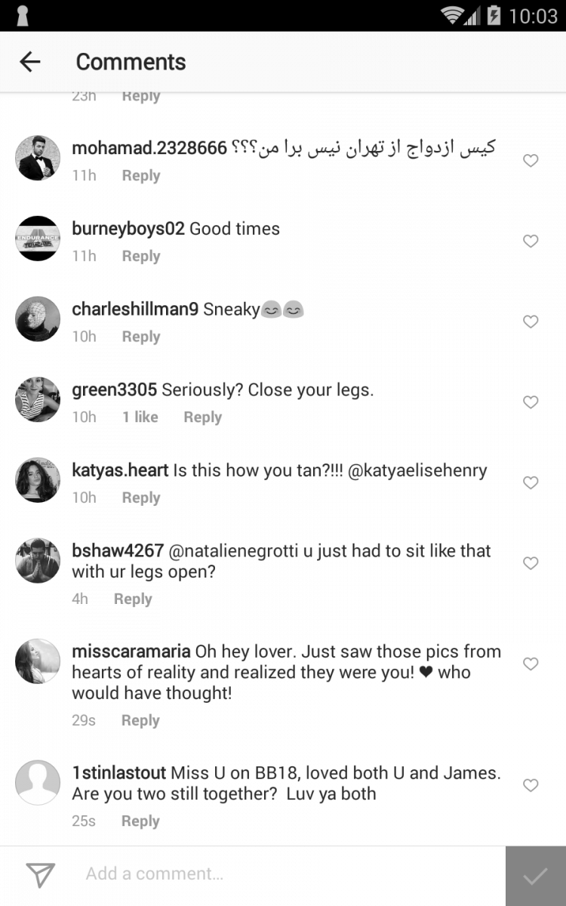Viewport: 566px width, 906px height.
Task: Open the Wi-Fi status icon in status bar
Action: [x=451, y=15]
